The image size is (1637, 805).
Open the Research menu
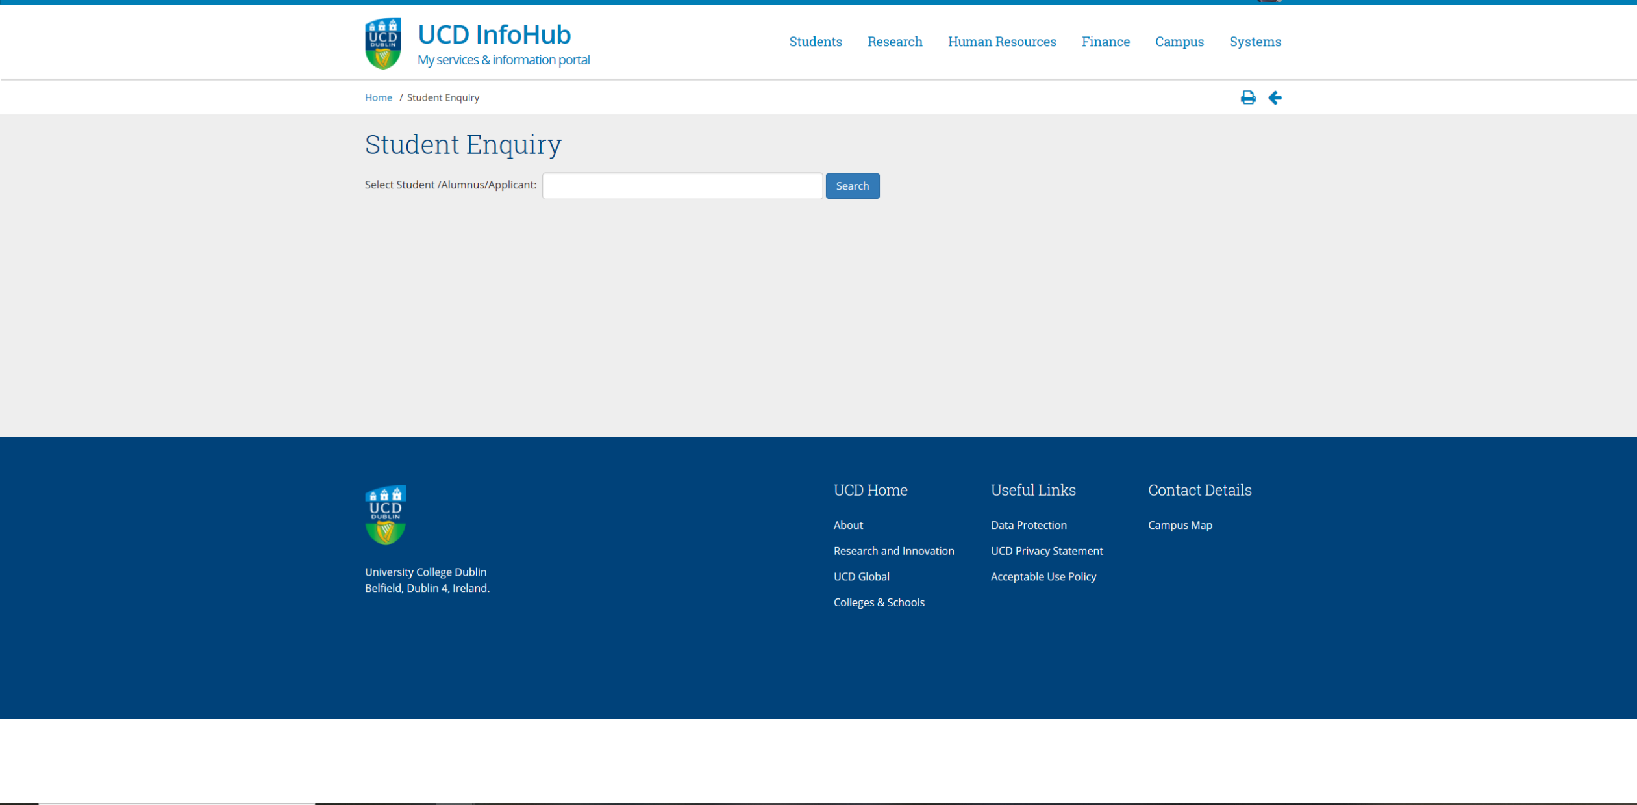click(894, 42)
